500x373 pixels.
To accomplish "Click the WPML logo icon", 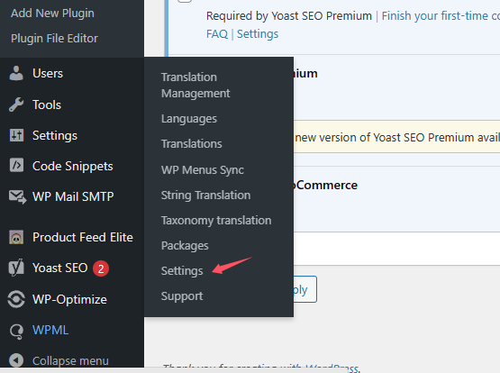I will [16, 331].
